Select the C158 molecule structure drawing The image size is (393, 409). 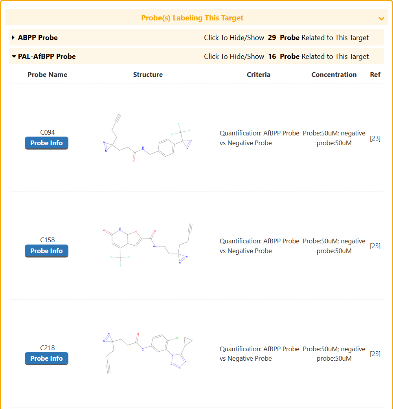(147, 246)
